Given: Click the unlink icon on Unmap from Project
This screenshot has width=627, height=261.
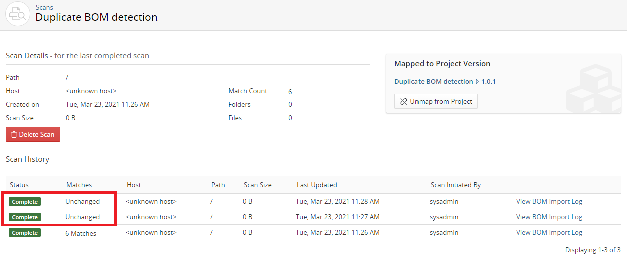Looking at the screenshot, I should [404, 101].
